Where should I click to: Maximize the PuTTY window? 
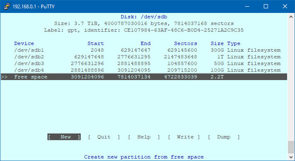click(266, 6)
